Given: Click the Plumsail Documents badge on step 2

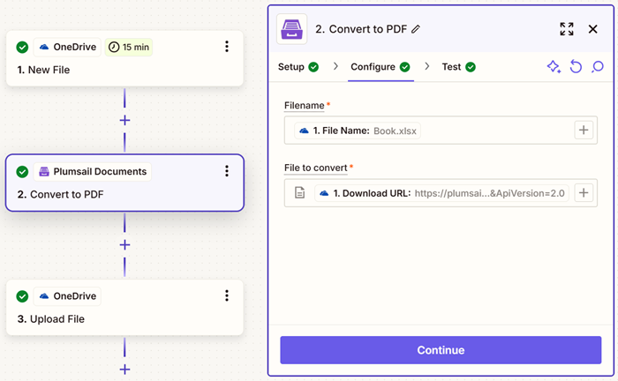Looking at the screenshot, I should 92,172.
